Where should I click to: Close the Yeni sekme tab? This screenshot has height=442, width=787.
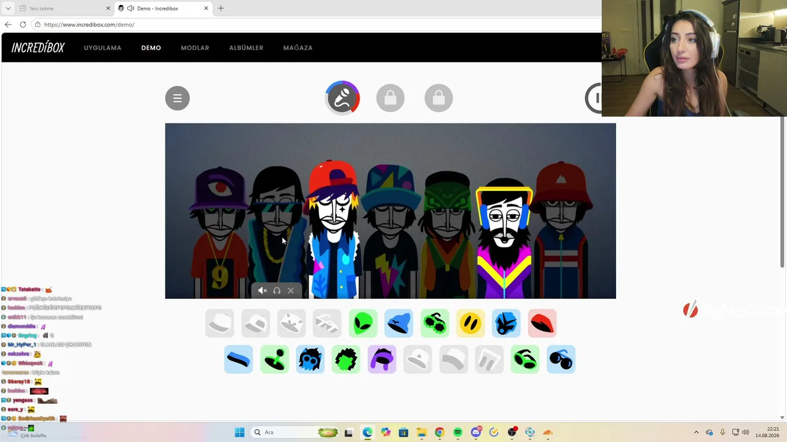click(x=108, y=8)
